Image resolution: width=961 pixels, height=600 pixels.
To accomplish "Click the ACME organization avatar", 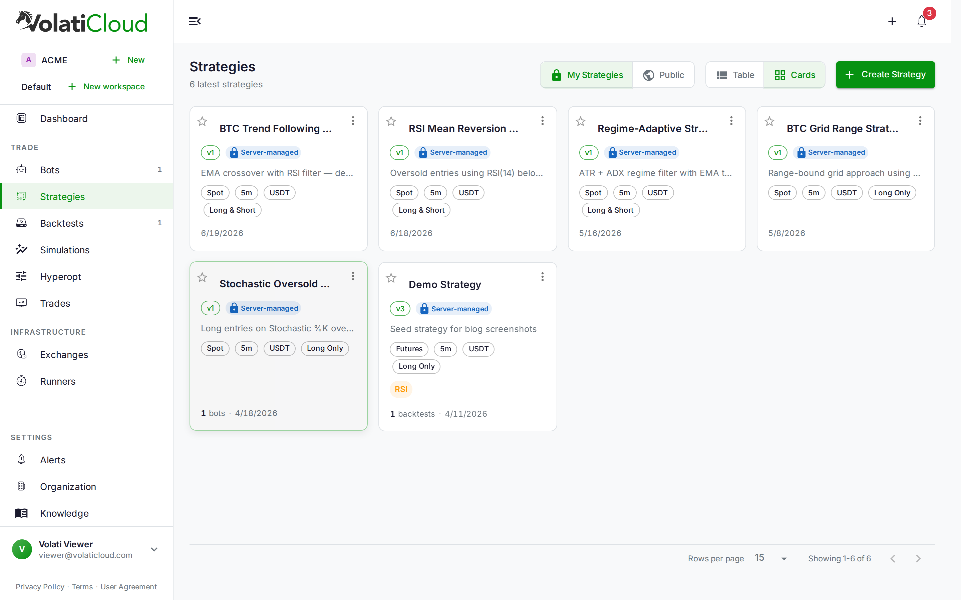I will 29,60.
